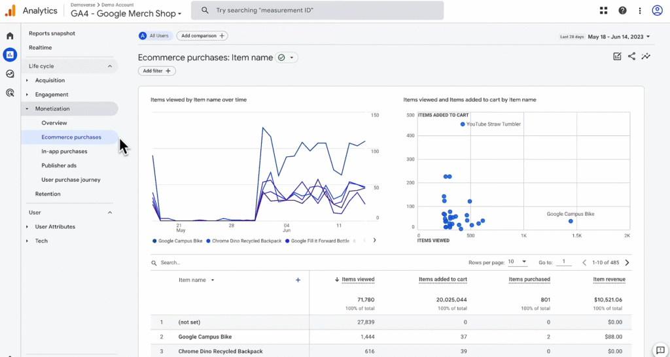Open In-app purchases report
Image resolution: width=670 pixels, height=357 pixels.
point(64,151)
